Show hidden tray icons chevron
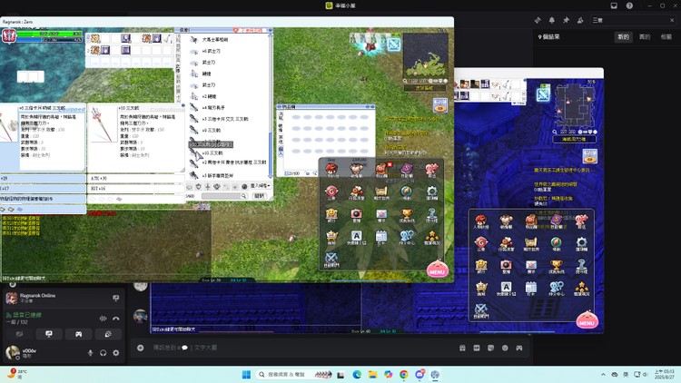Image resolution: width=681 pixels, height=383 pixels. pos(603,374)
